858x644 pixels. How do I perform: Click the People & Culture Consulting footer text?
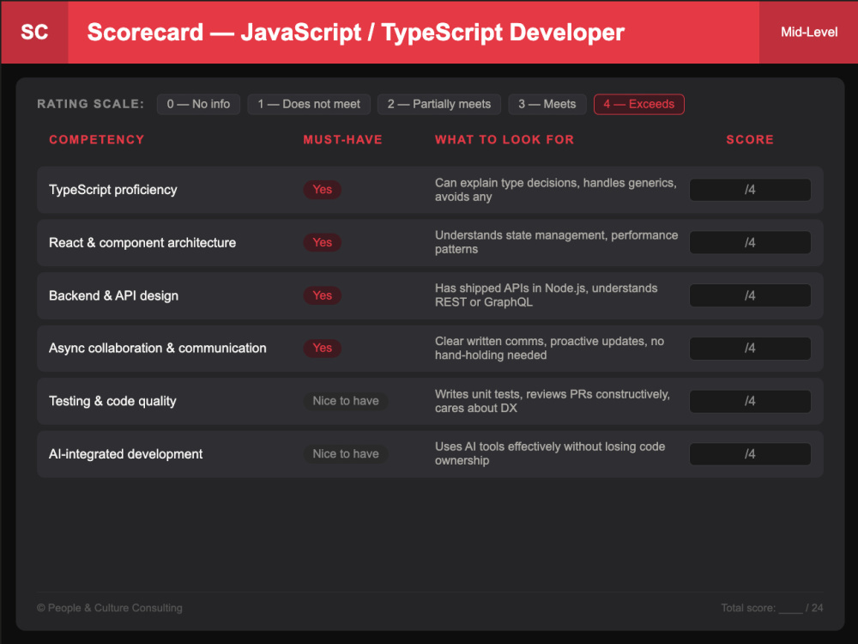[x=110, y=608]
